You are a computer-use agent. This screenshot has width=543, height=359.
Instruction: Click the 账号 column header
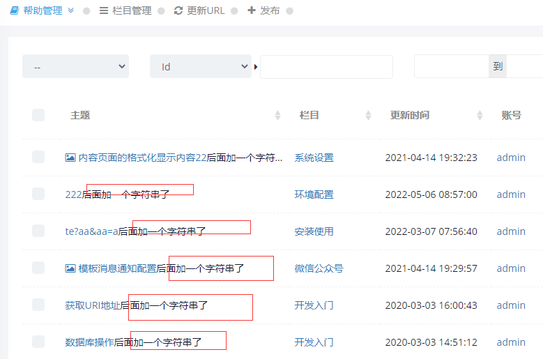pos(512,115)
